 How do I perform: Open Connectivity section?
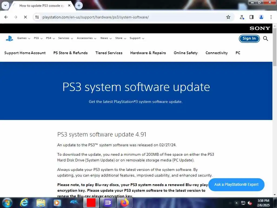click(x=217, y=53)
